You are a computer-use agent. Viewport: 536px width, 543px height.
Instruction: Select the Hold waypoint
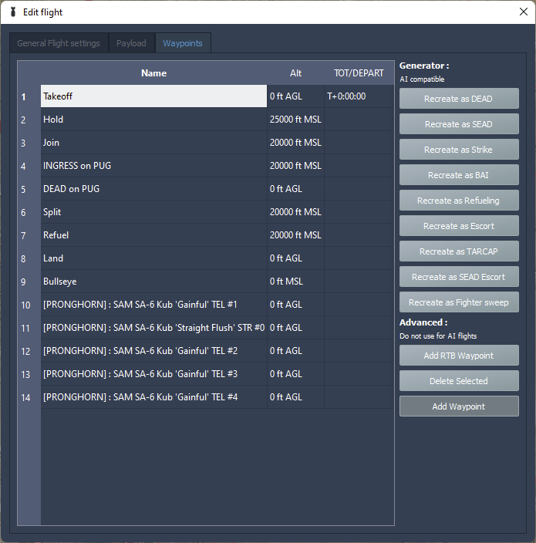[x=153, y=120]
